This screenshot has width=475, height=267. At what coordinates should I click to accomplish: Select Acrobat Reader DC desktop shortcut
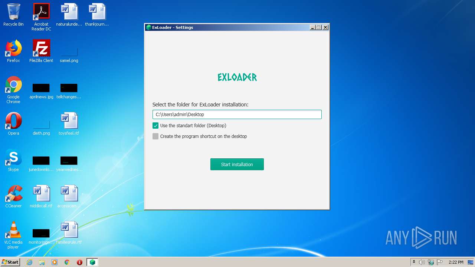pyautogui.click(x=41, y=17)
